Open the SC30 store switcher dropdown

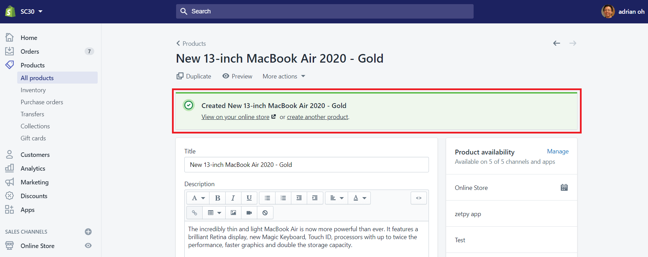pyautogui.click(x=31, y=11)
